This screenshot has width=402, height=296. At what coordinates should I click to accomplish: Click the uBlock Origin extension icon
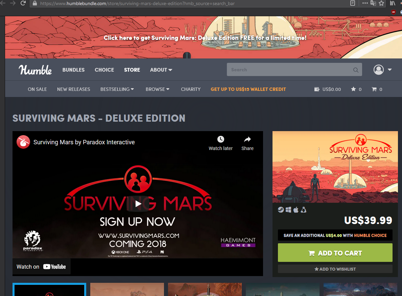coord(394,12)
